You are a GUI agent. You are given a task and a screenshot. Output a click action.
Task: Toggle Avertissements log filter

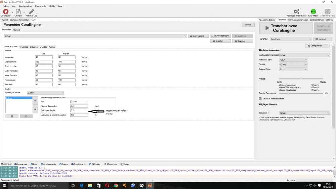[x=48, y=164]
